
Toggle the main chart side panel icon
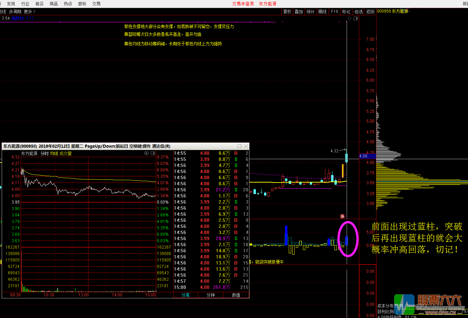tap(356, 19)
